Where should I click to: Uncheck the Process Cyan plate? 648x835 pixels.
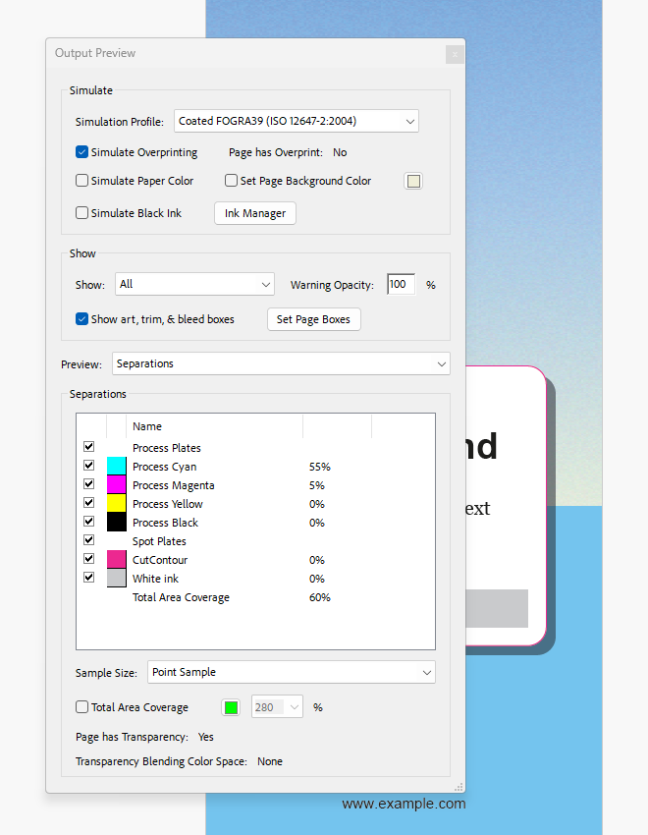pyautogui.click(x=88, y=466)
